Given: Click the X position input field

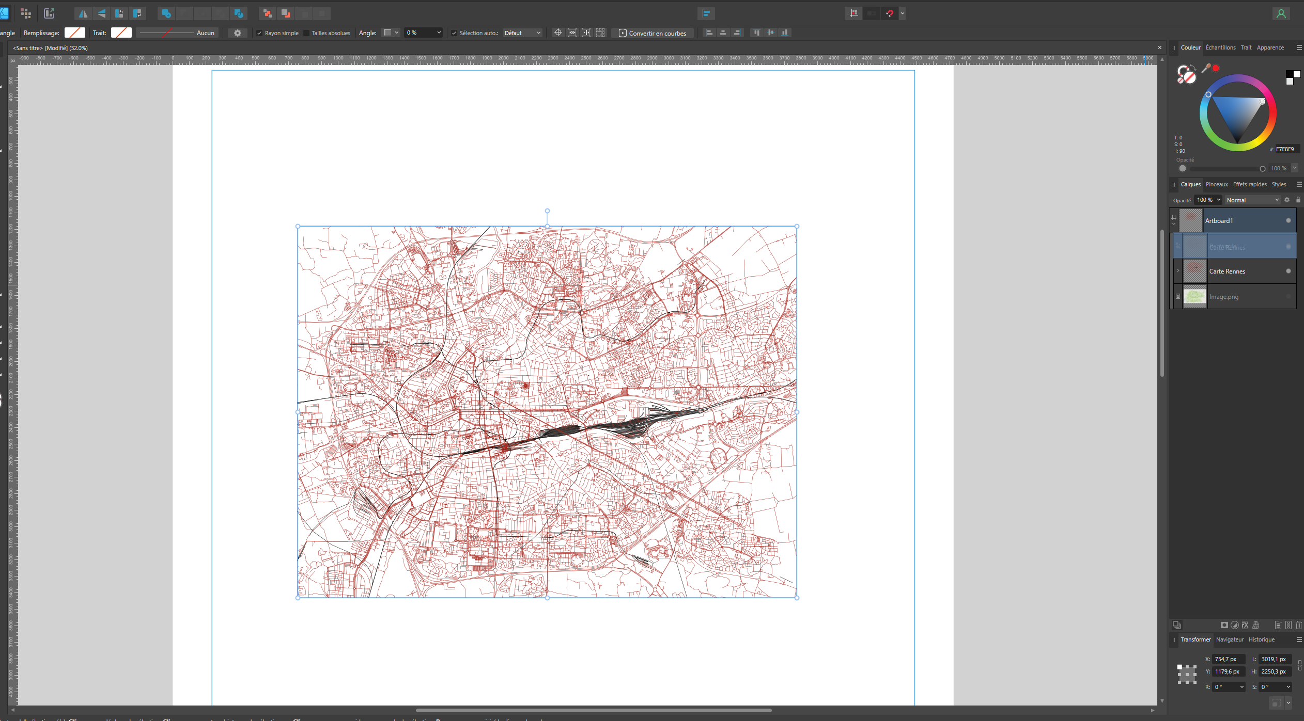Looking at the screenshot, I should (1228, 659).
